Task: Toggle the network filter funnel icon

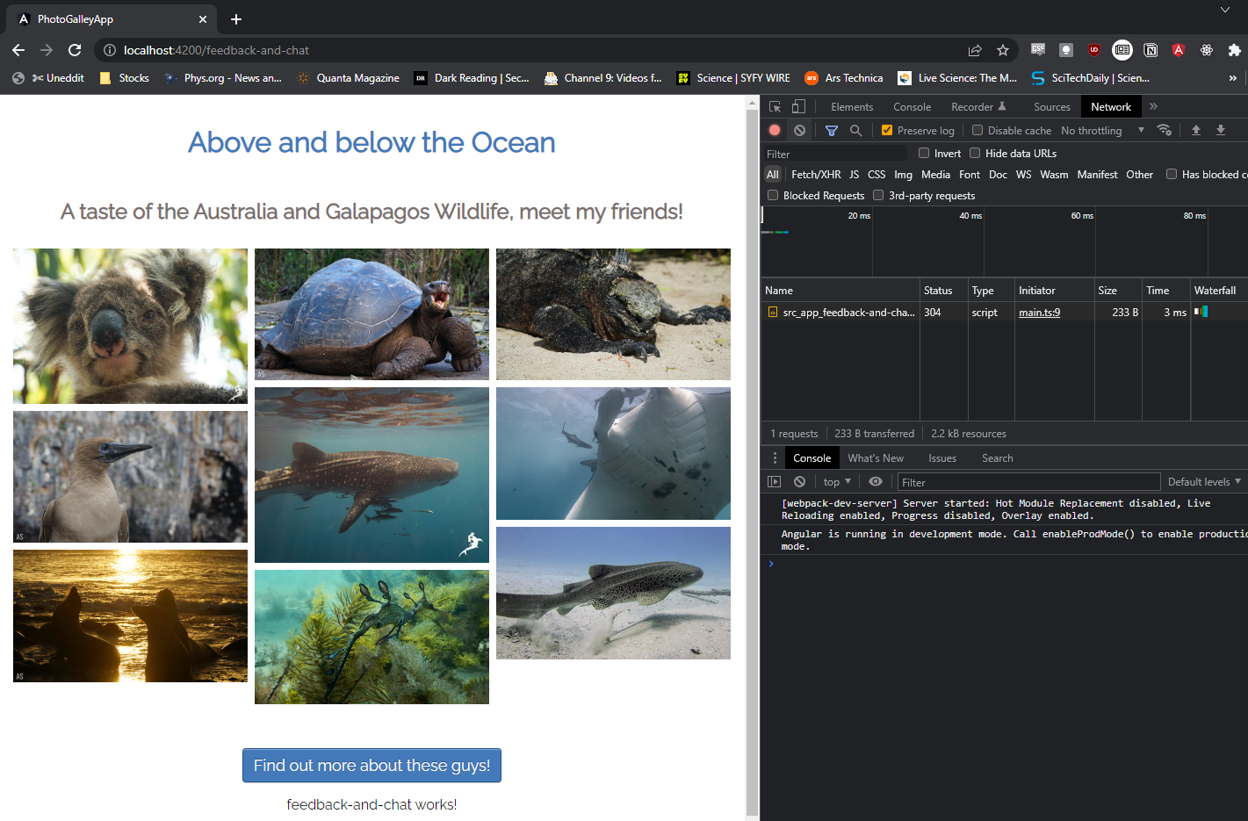Action: (x=832, y=130)
